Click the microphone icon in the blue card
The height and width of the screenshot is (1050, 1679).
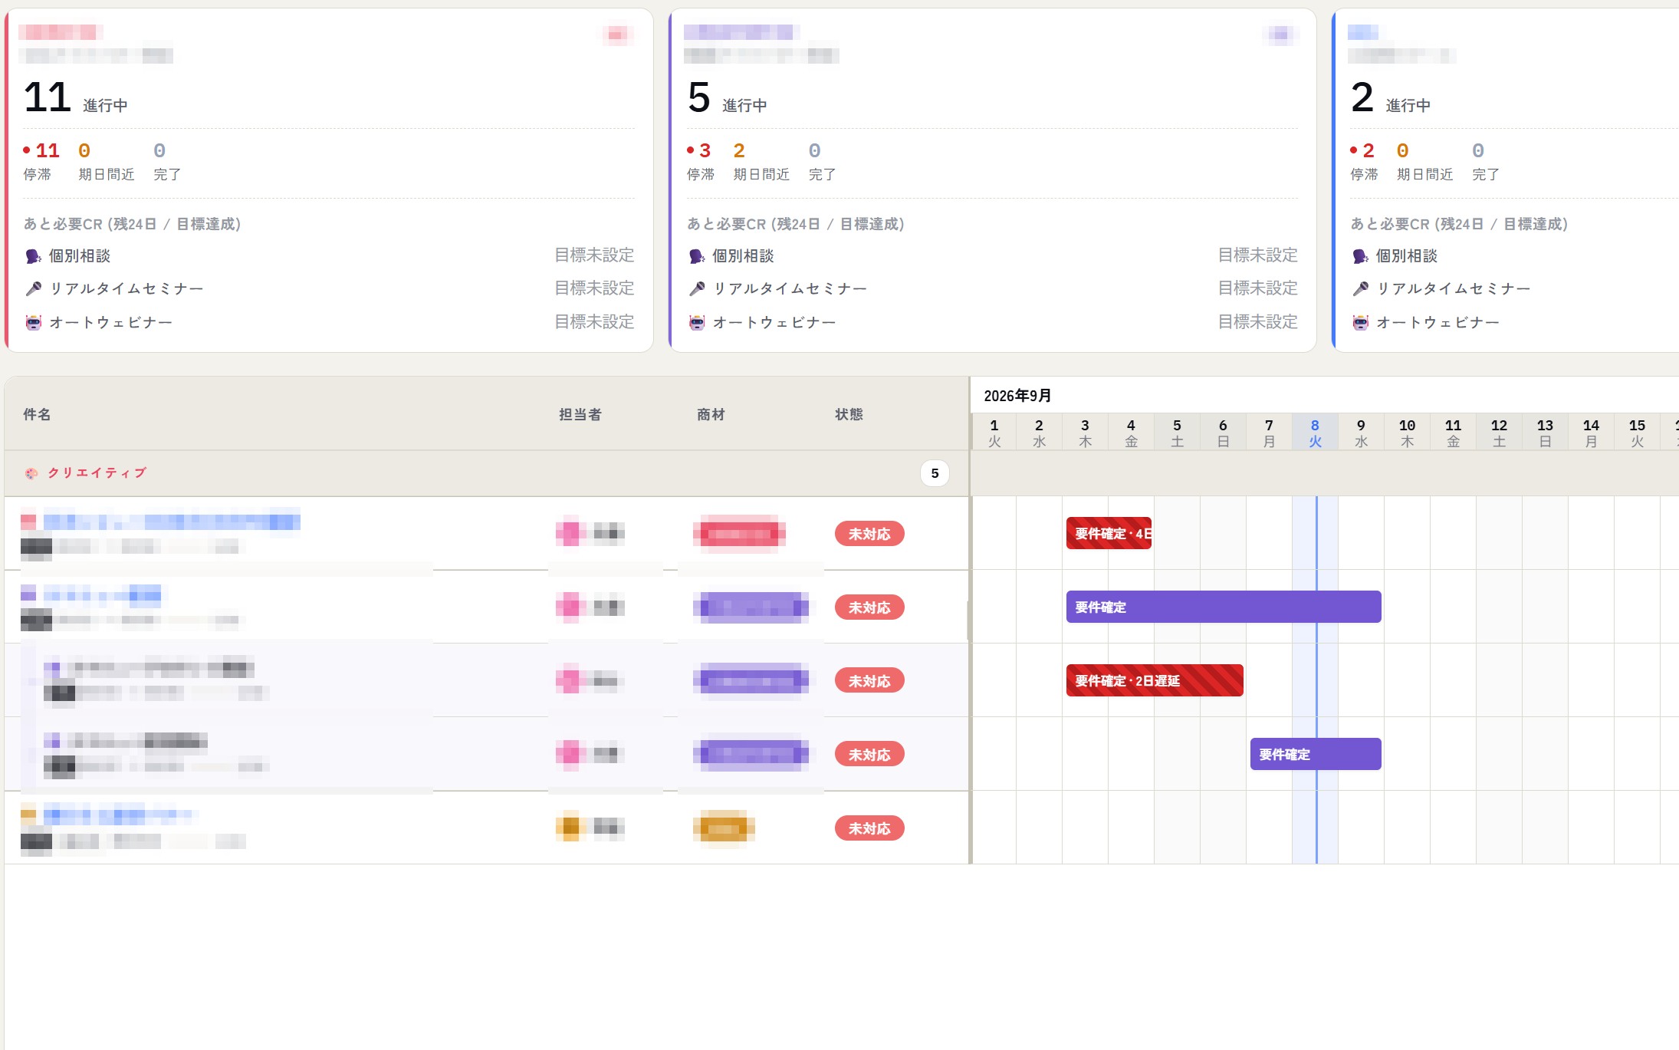click(x=1360, y=289)
